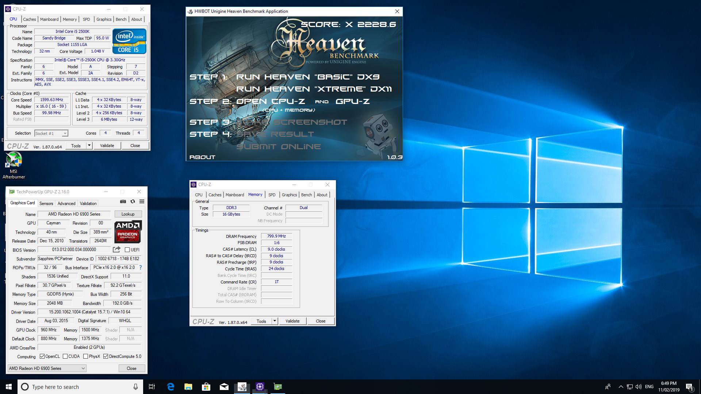Click About in HWBOT Heaven app
Image resolution: width=701 pixels, height=394 pixels.
(202, 157)
